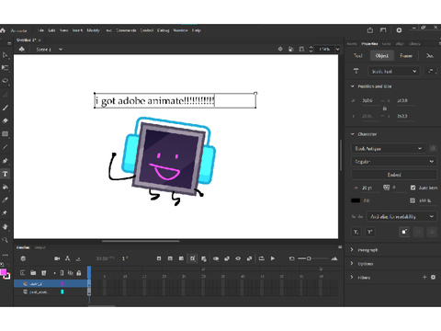
Task: Select the Eyedropper tool
Action: (6, 200)
